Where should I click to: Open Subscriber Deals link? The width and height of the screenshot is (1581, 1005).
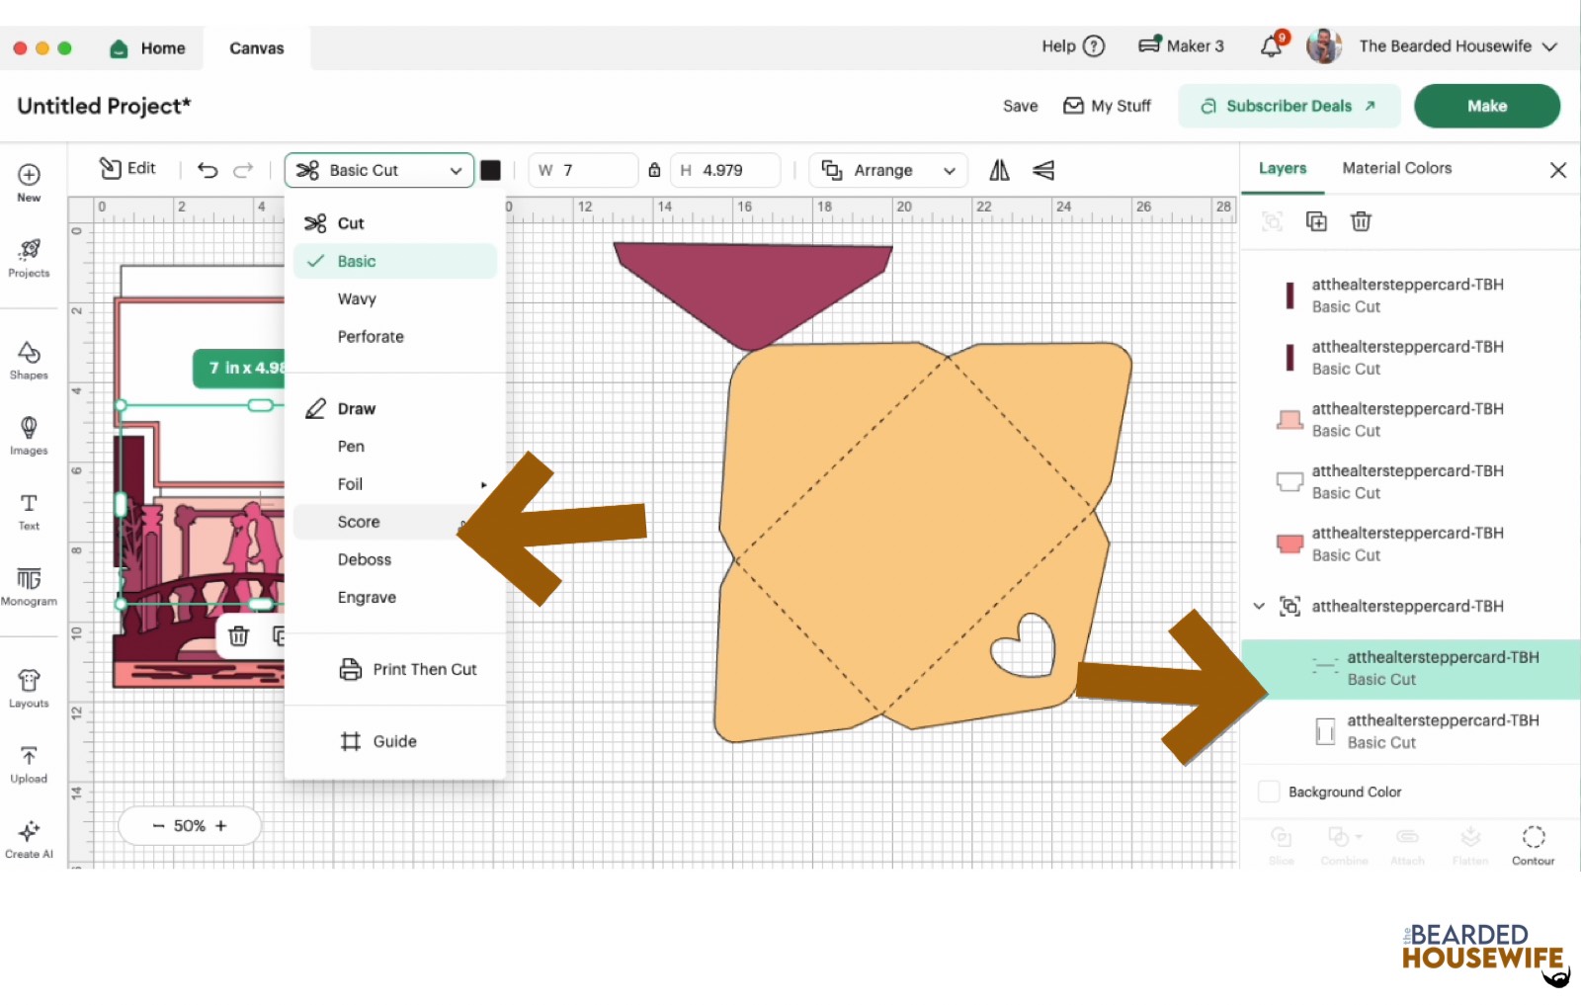point(1289,106)
